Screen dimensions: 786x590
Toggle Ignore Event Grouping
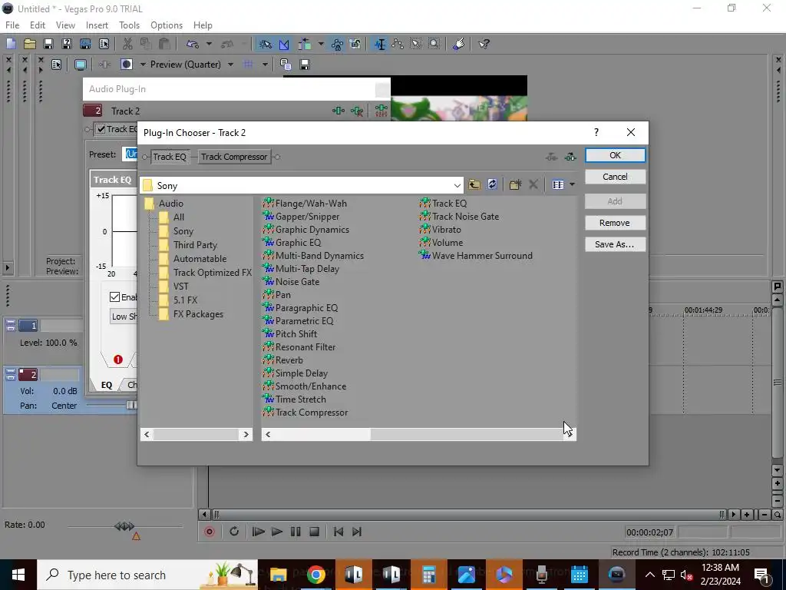pyautogui.click(x=355, y=44)
